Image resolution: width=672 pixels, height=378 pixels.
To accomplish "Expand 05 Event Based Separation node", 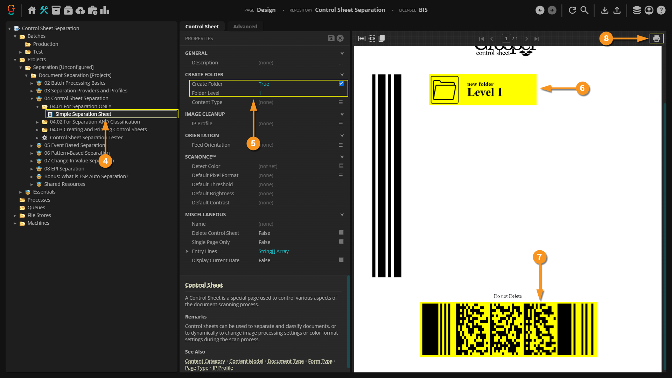I will (x=32, y=146).
